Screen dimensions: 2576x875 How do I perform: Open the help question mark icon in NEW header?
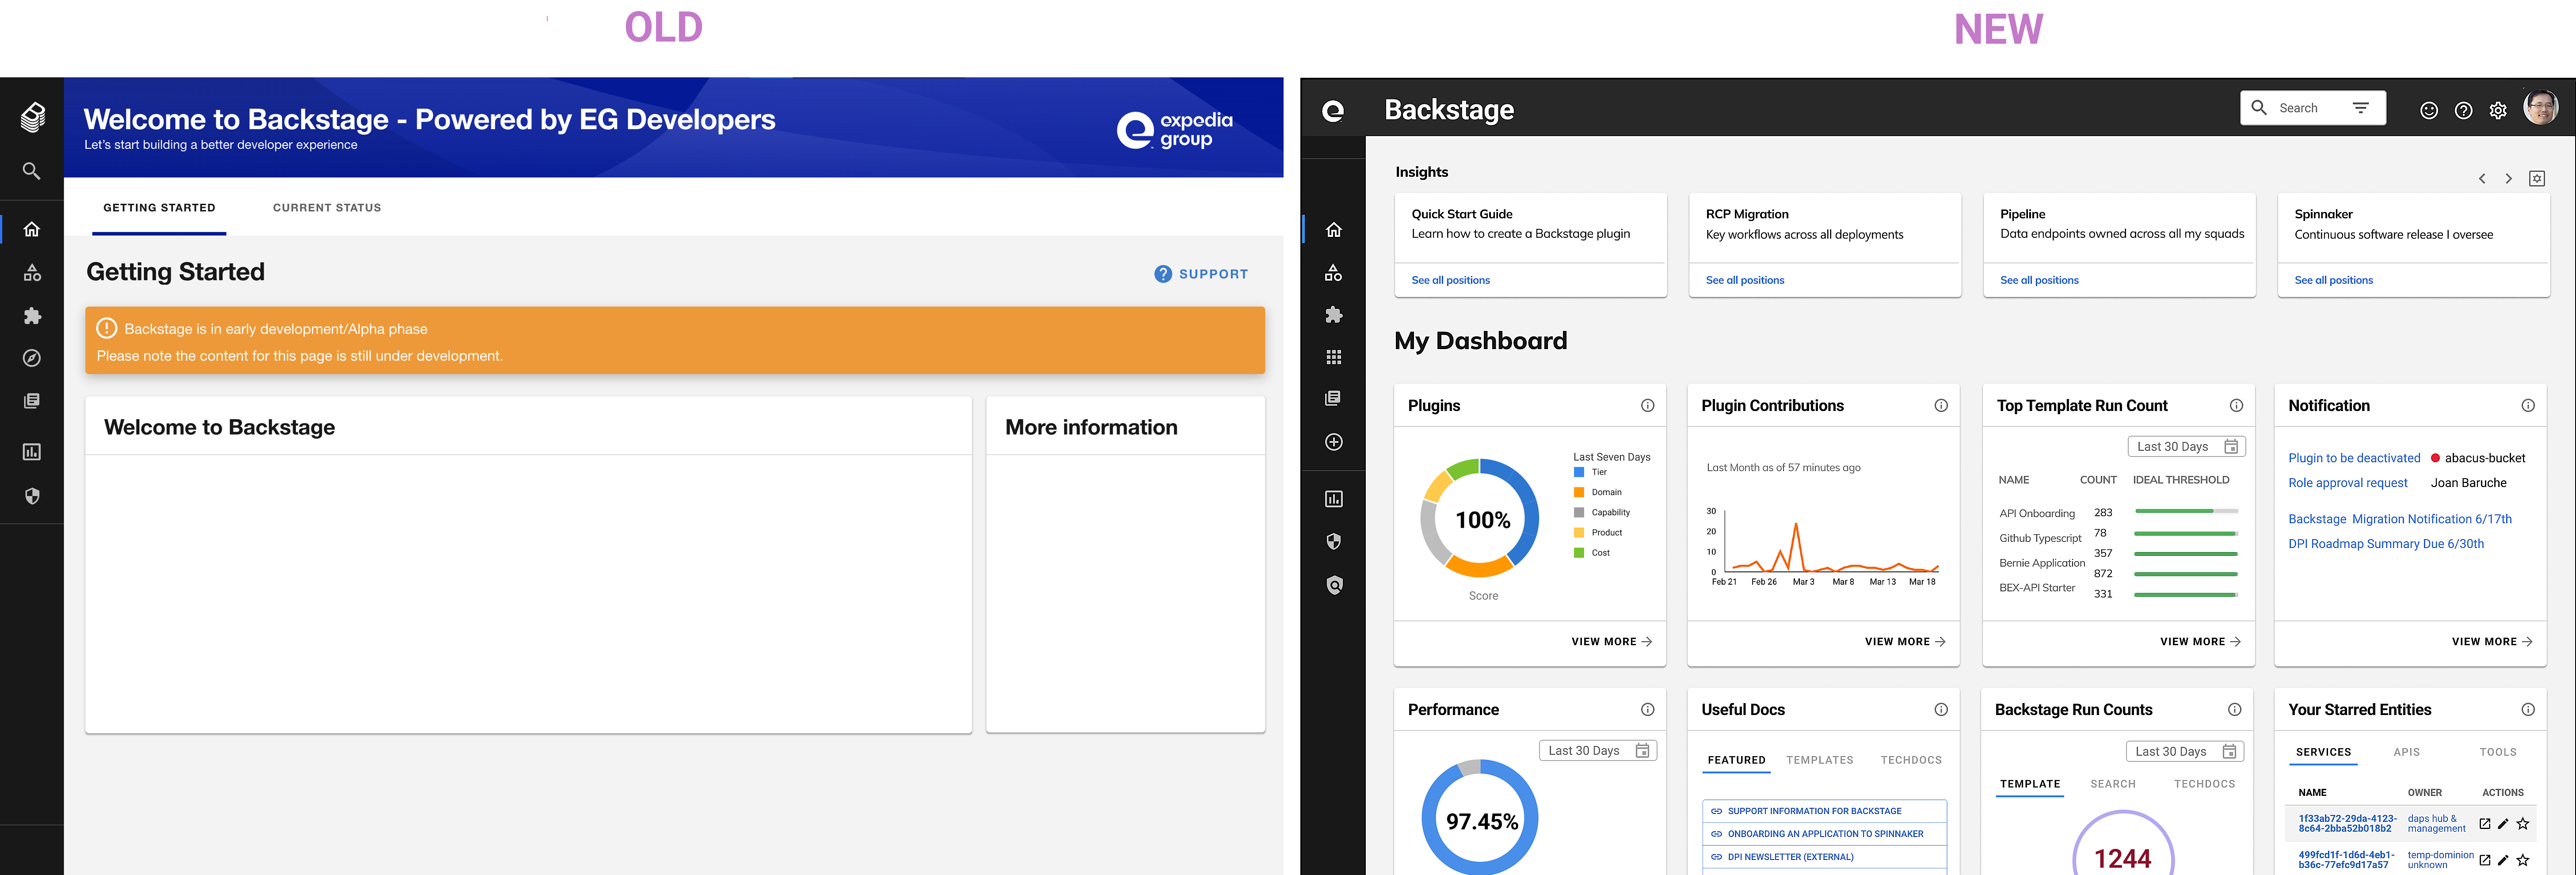(x=2464, y=111)
